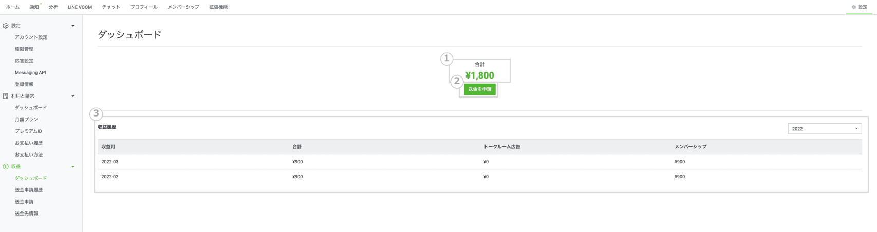Collapse the 利用と請求 section arrow
This screenshot has height=232, width=877.
coord(73,96)
